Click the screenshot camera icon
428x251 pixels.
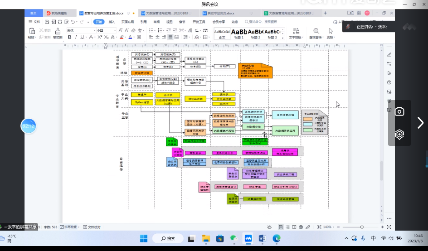pyautogui.click(x=399, y=111)
